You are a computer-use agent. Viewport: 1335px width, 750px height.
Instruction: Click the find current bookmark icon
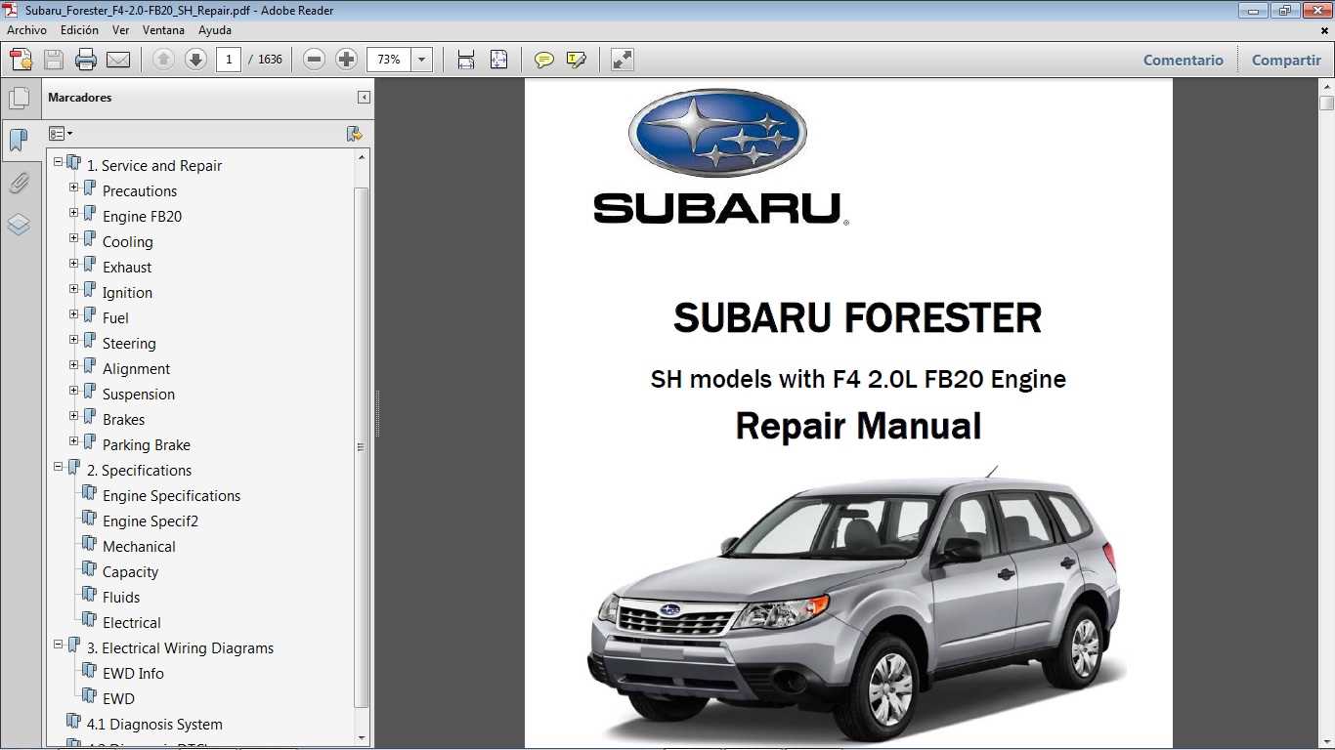tap(355, 134)
